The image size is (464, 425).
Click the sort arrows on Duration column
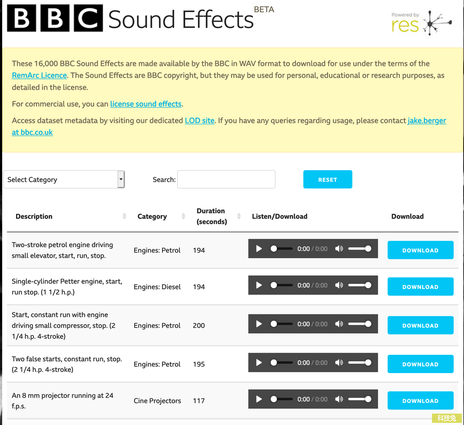pyautogui.click(x=239, y=216)
